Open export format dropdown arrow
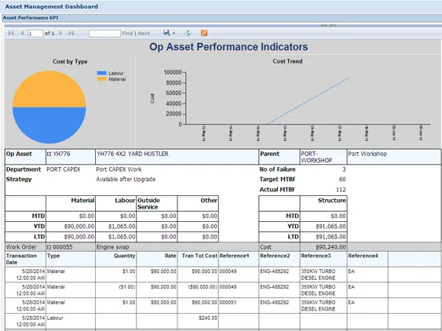Viewport: 442px width, 331px height. coord(174,33)
